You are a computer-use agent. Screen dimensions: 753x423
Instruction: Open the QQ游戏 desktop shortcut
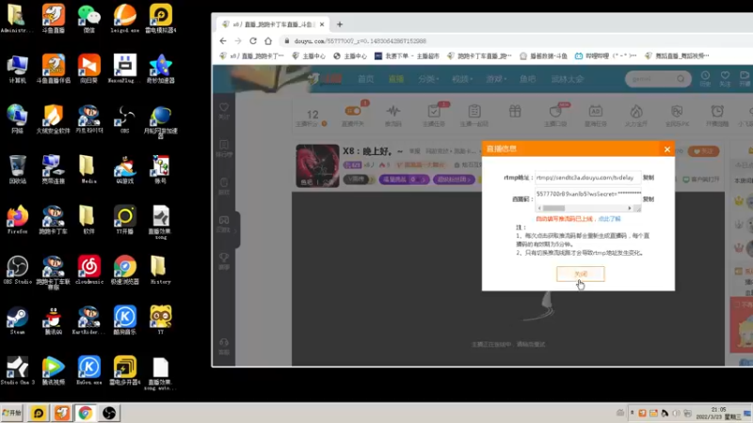point(125,169)
